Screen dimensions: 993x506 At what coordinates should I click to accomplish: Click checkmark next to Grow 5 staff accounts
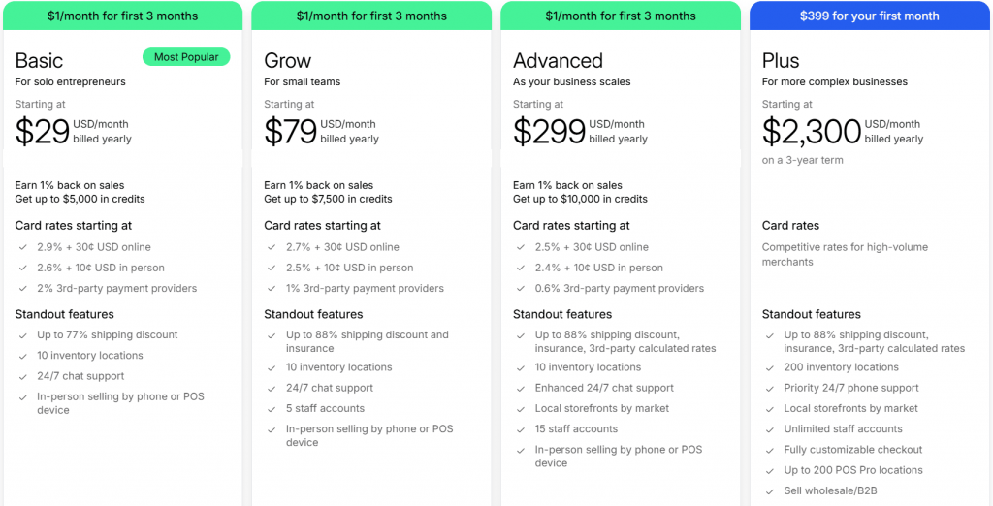tap(272, 409)
